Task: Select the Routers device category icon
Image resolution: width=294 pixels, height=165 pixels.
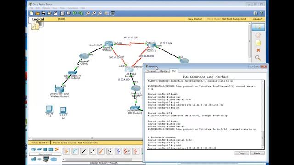Action: pos(34,149)
